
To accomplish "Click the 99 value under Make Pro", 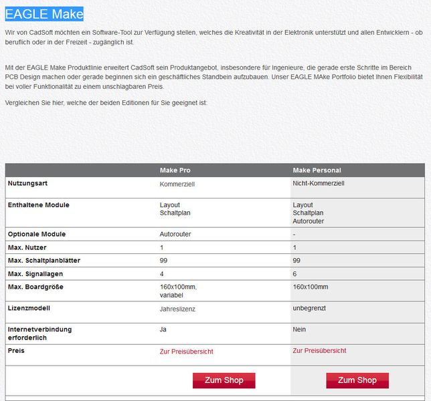I will tap(163, 261).
